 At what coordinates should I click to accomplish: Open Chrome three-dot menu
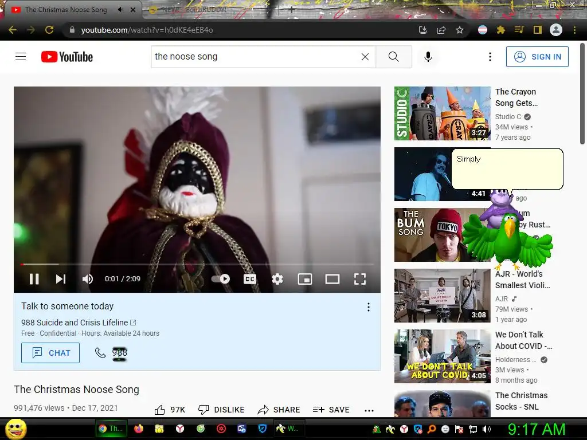pos(574,30)
